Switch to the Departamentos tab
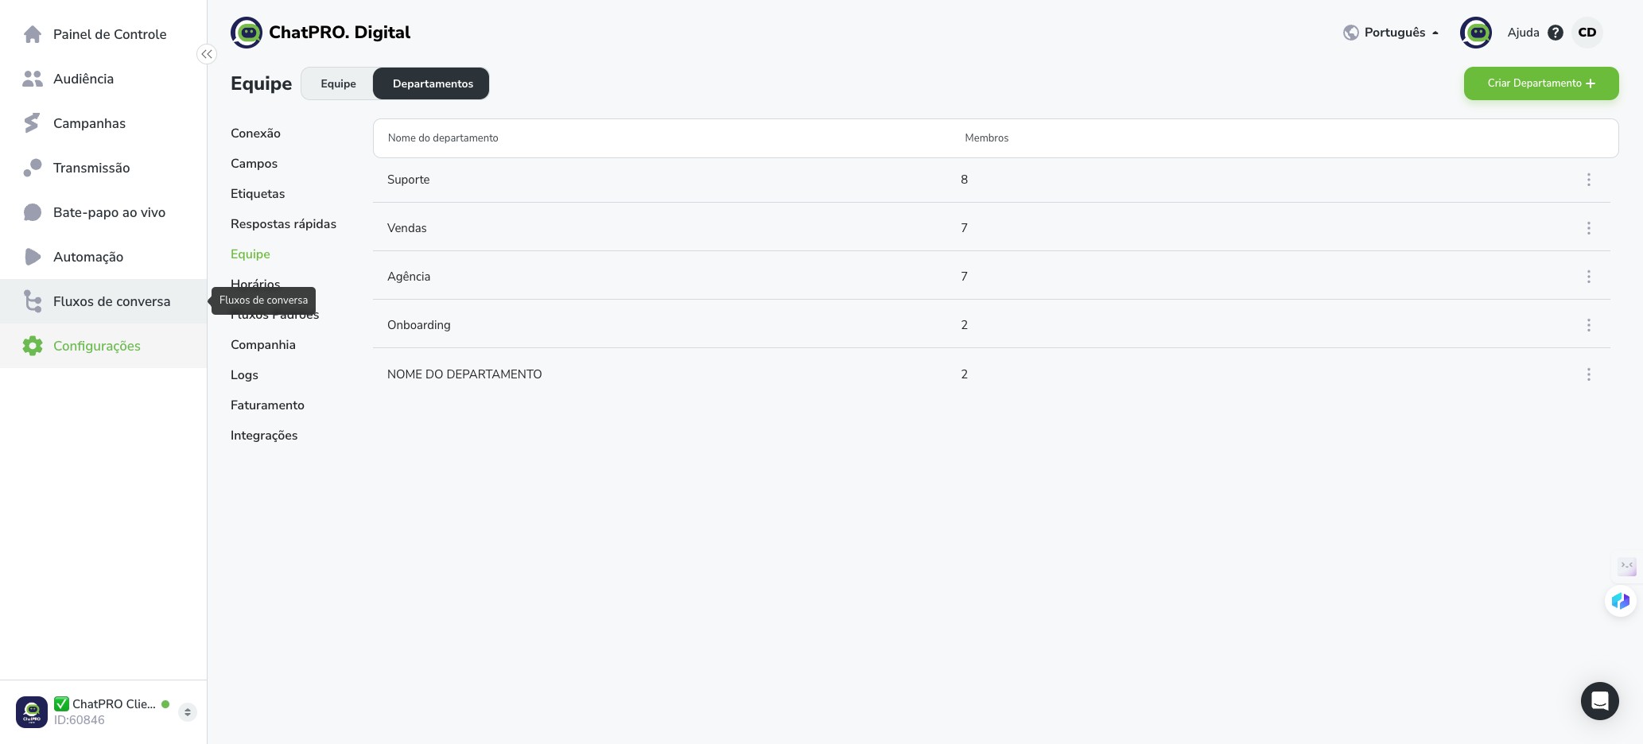Screen dimensions: 1643x744 click(432, 83)
